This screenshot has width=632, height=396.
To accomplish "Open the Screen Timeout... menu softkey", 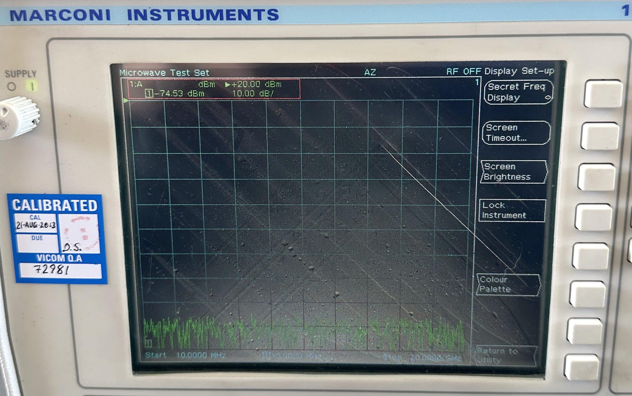I will [x=516, y=133].
